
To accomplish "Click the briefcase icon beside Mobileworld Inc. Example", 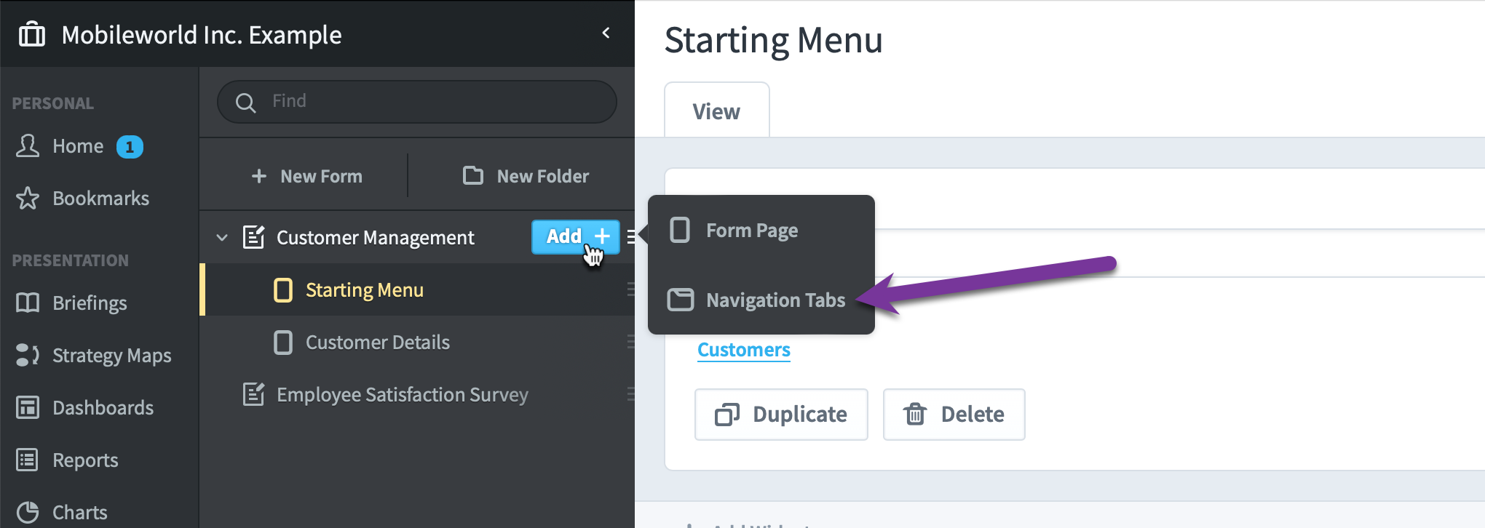I will 31,34.
